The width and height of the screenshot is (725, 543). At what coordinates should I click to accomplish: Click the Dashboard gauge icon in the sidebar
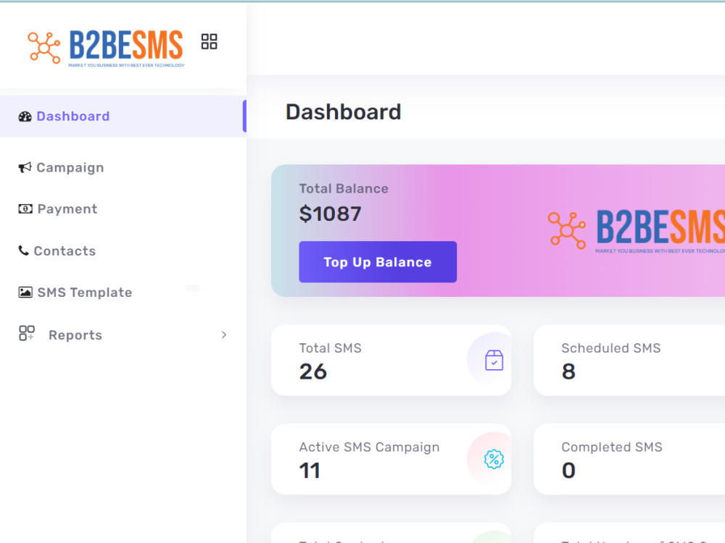pyautogui.click(x=25, y=117)
